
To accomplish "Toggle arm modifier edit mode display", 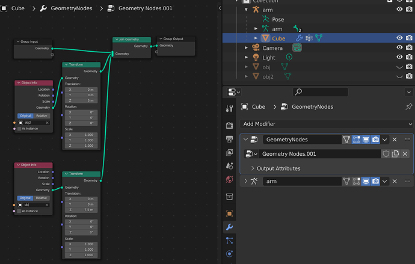I will coord(356,181).
